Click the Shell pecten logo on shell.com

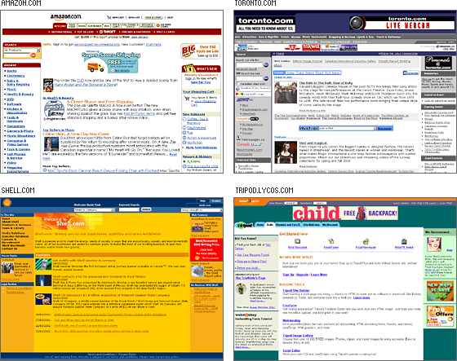[7, 203]
